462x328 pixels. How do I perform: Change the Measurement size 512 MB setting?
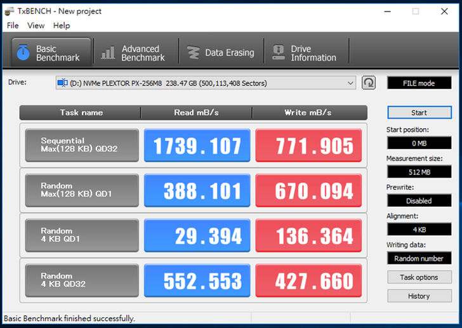[419, 172]
